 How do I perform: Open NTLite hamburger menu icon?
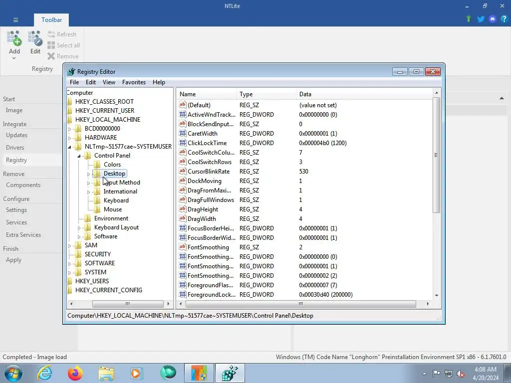point(15,20)
